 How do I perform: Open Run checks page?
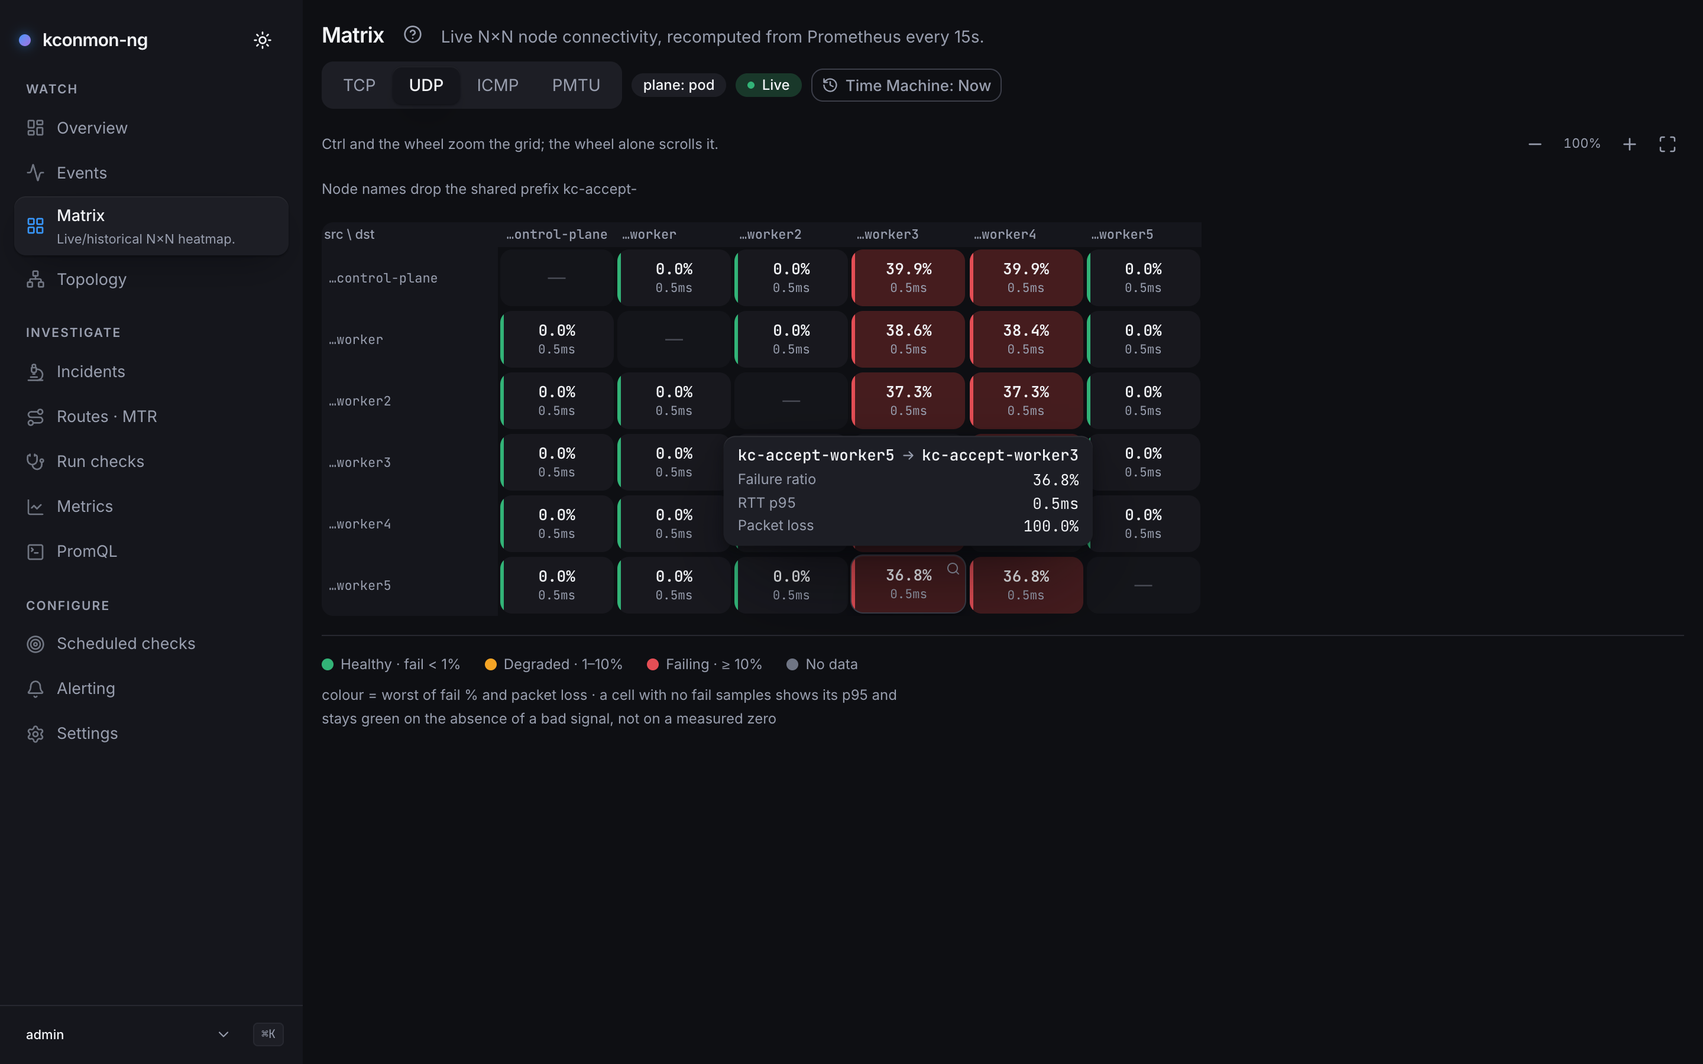(151, 462)
